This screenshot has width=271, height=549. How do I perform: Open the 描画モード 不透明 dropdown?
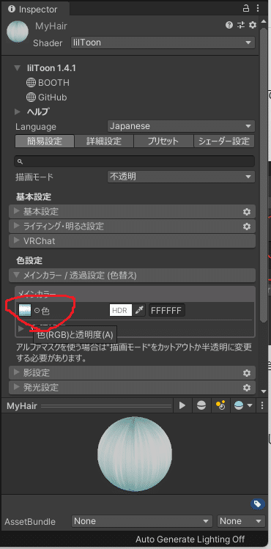[x=181, y=177]
